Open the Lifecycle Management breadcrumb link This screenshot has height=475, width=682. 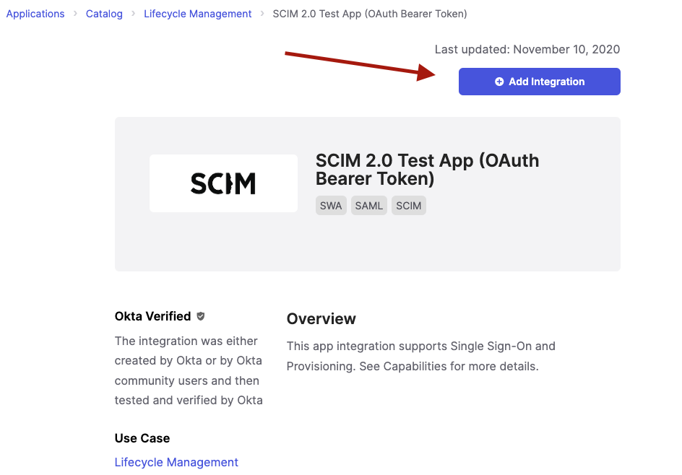(x=197, y=13)
